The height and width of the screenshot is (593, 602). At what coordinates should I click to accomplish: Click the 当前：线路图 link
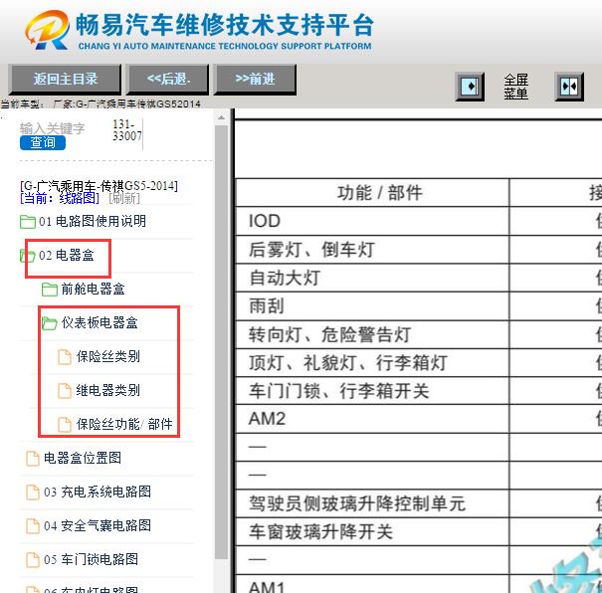60,198
